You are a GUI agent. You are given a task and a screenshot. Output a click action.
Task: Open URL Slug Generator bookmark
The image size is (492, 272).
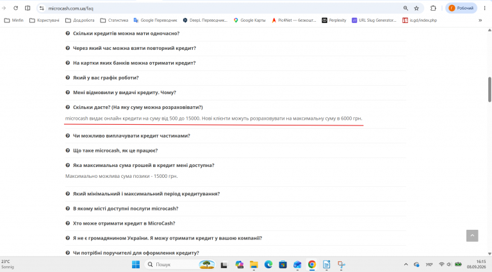[374, 20]
